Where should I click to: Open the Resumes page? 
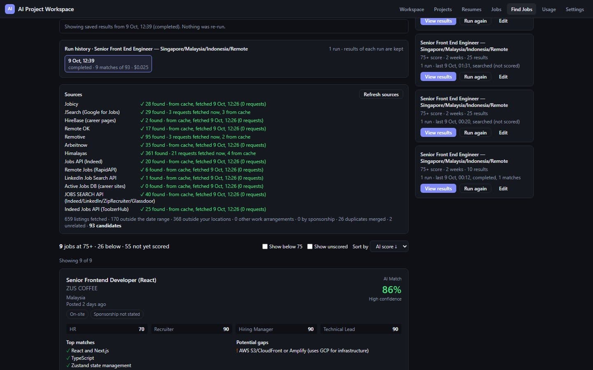point(471,9)
